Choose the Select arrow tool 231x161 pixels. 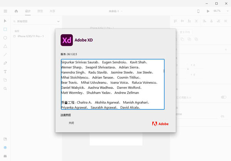click(5, 21)
